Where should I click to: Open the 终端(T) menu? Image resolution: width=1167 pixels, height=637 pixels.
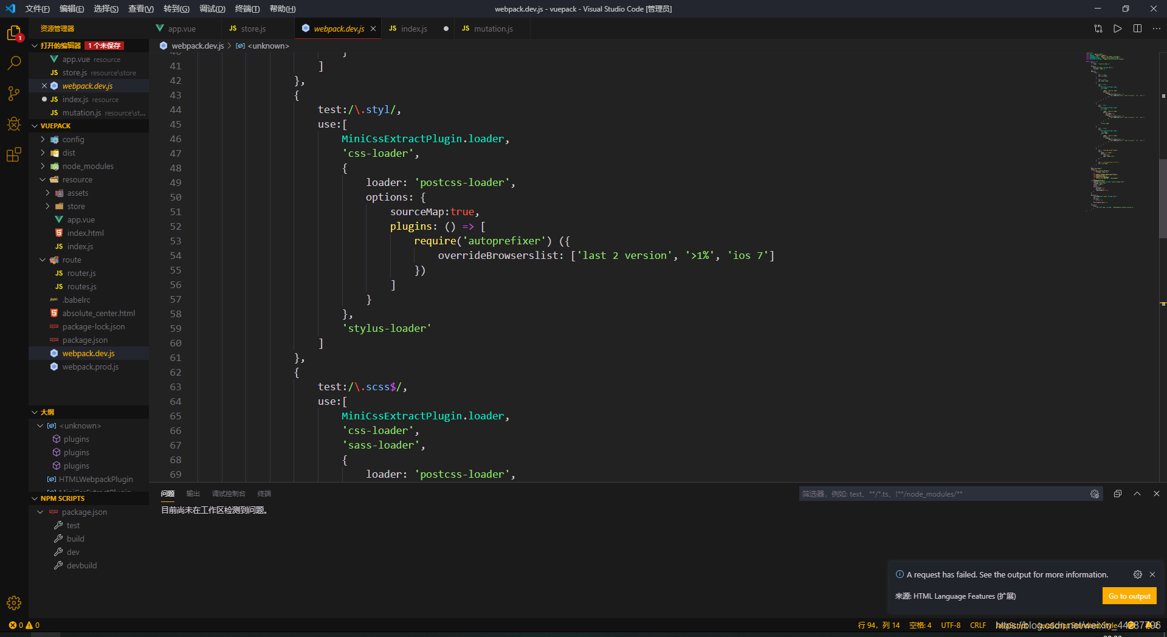(247, 9)
